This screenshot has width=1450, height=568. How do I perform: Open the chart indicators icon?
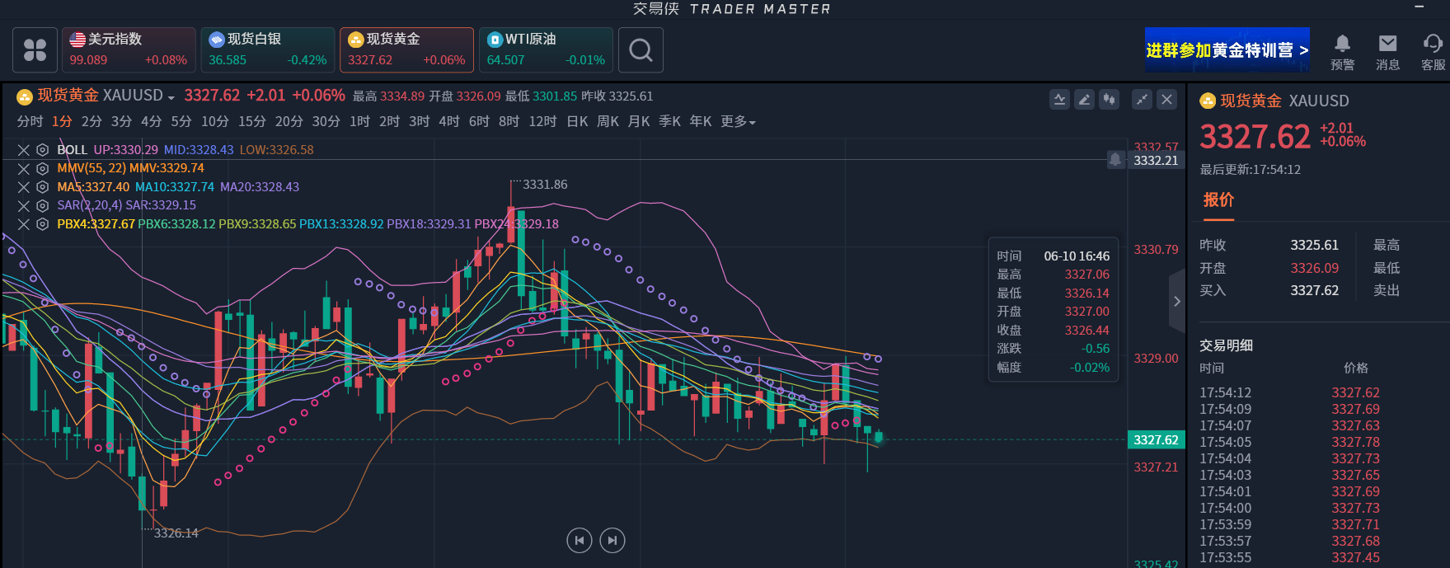1059,100
